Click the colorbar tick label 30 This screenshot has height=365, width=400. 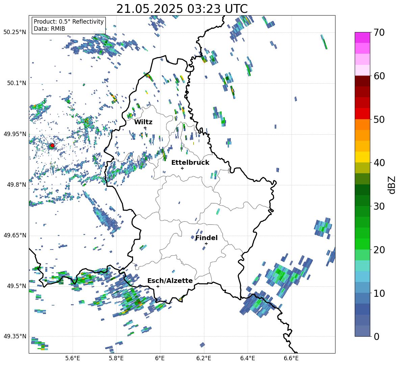[x=379, y=206]
